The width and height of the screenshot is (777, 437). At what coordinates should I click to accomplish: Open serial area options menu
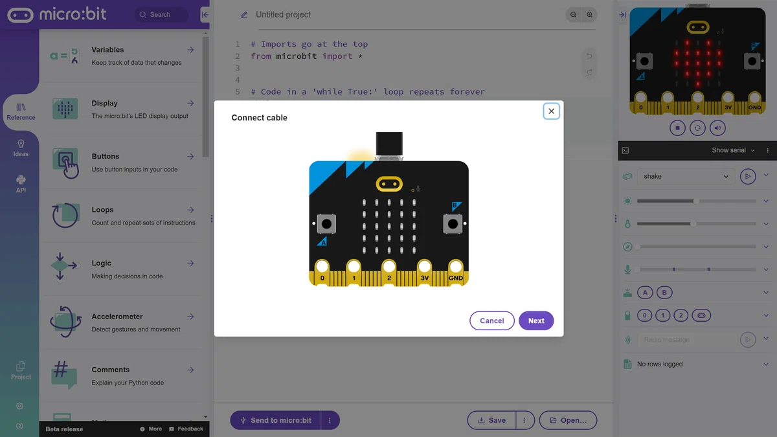767,150
